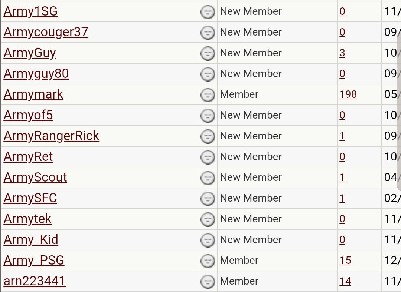Click the status icon next to Armytek
The height and width of the screenshot is (292, 401).
(x=208, y=220)
